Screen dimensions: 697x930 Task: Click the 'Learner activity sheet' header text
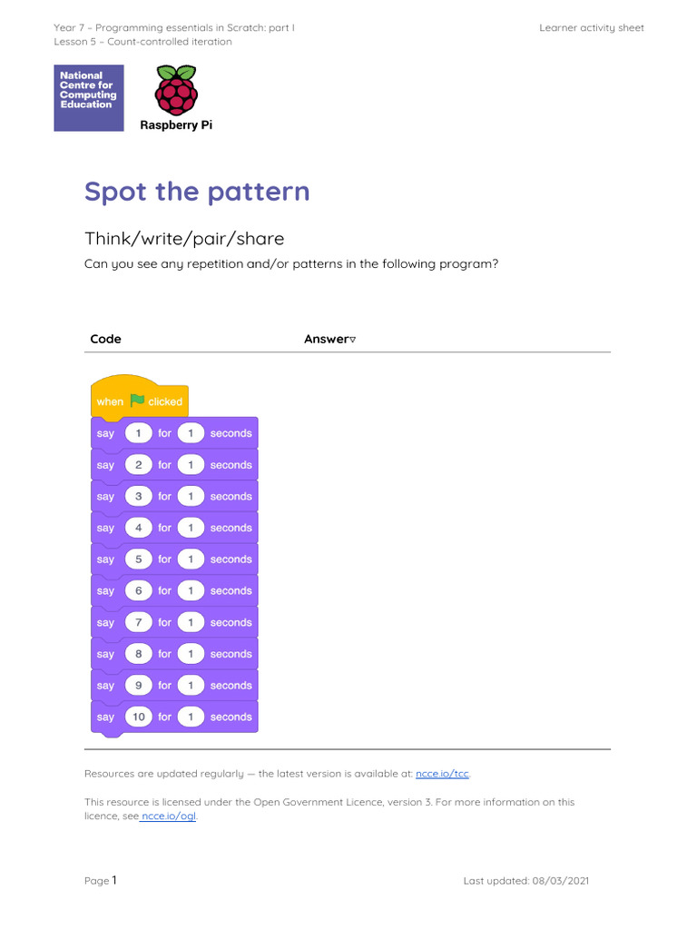tap(592, 27)
